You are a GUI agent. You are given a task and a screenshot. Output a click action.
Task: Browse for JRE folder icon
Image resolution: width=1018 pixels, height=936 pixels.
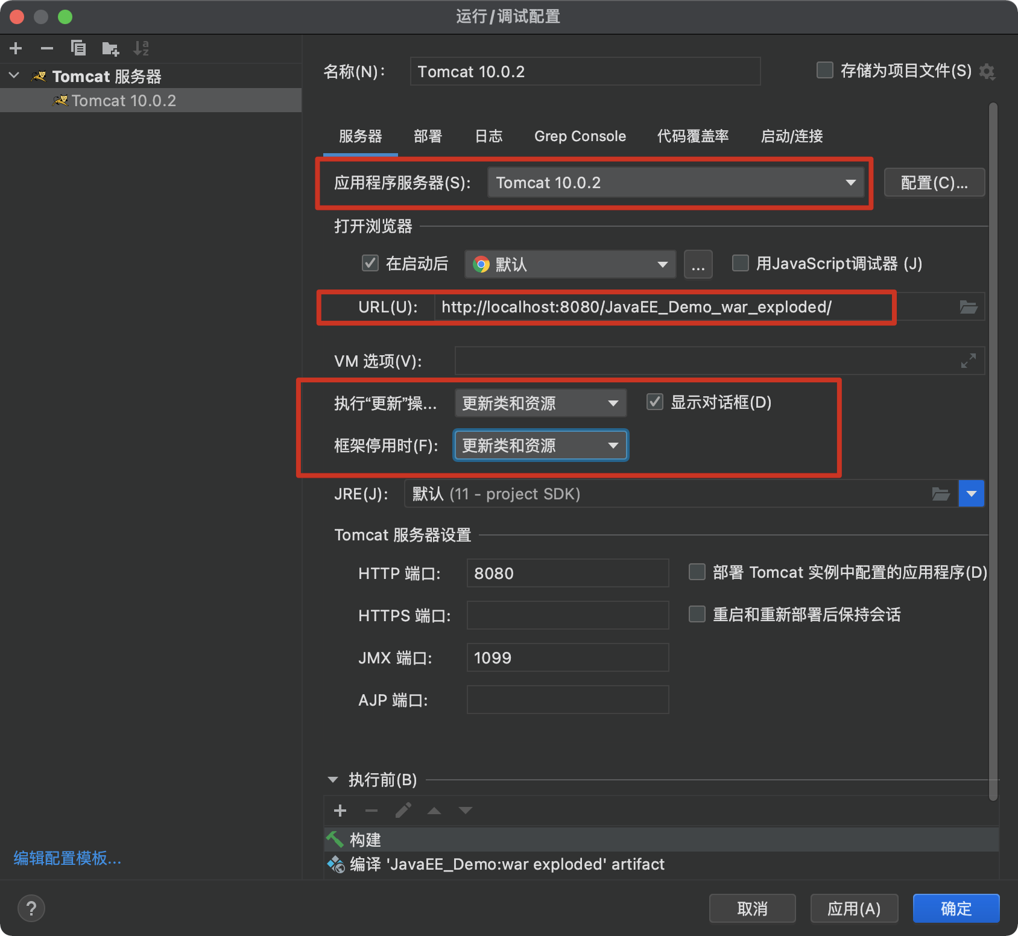coord(941,494)
